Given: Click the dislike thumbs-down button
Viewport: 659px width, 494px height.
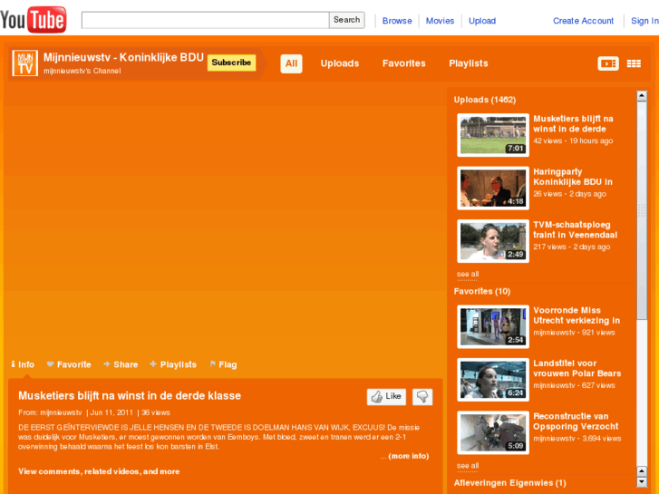Looking at the screenshot, I should tap(422, 396).
